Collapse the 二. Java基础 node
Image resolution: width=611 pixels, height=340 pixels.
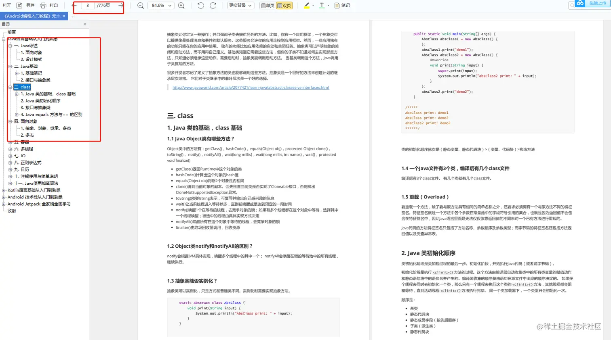point(10,67)
